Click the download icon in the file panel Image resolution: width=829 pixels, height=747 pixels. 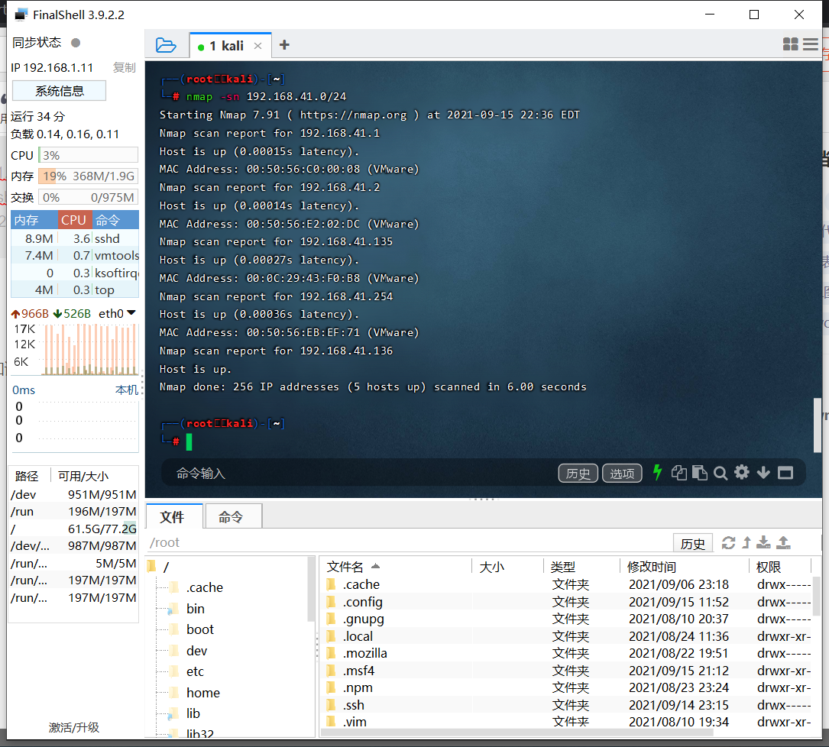tap(763, 542)
